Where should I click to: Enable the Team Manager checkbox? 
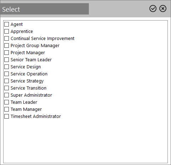pos(7,109)
